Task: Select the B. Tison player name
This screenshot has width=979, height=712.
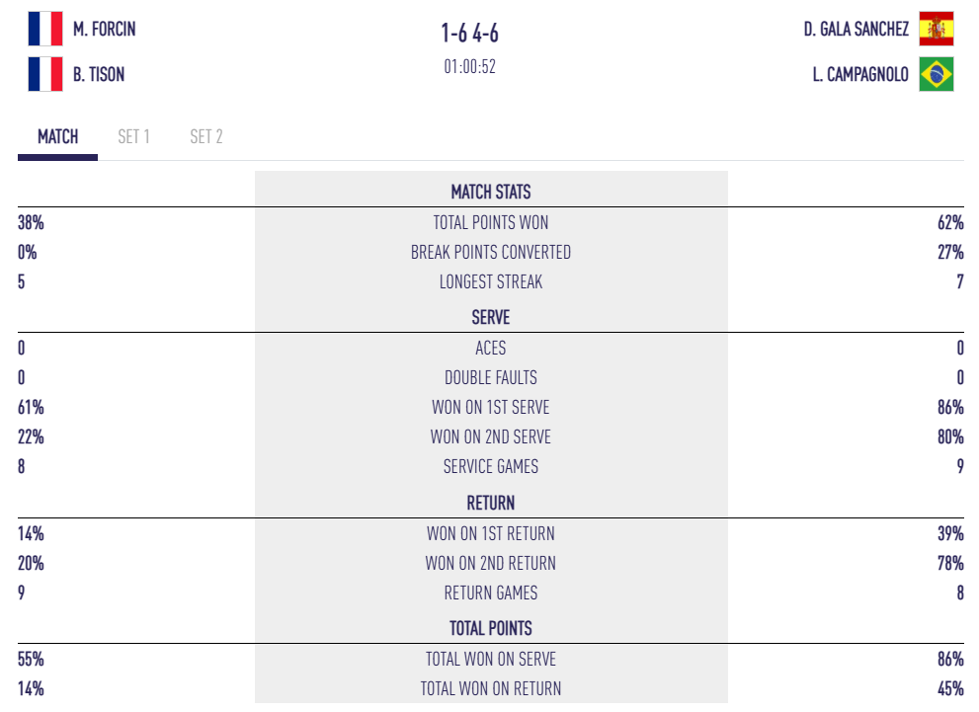Action: point(98,75)
